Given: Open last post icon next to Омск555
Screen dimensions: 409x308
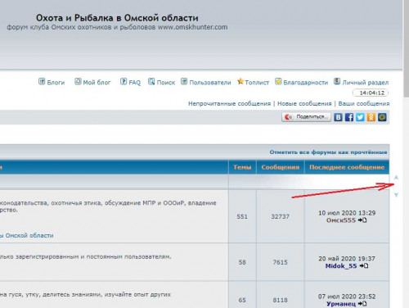Looking at the screenshot, I should point(362,220).
